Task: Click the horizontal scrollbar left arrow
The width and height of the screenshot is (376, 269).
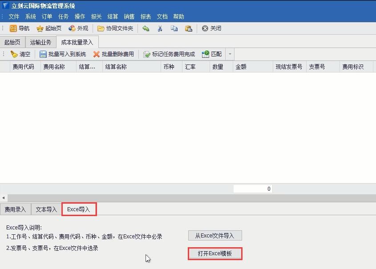Action: pos(4,198)
